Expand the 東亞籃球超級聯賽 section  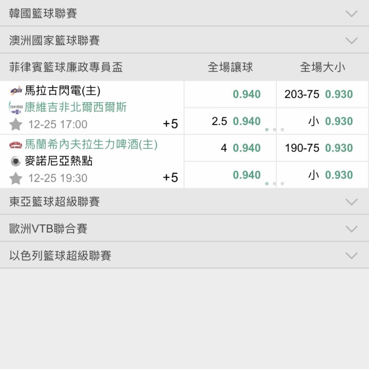tap(352, 202)
